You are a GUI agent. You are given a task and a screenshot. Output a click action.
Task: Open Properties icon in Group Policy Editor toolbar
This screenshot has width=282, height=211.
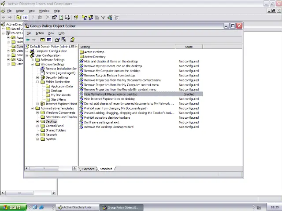57,40
